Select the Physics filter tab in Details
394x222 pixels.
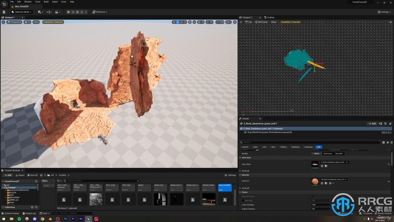point(283,147)
